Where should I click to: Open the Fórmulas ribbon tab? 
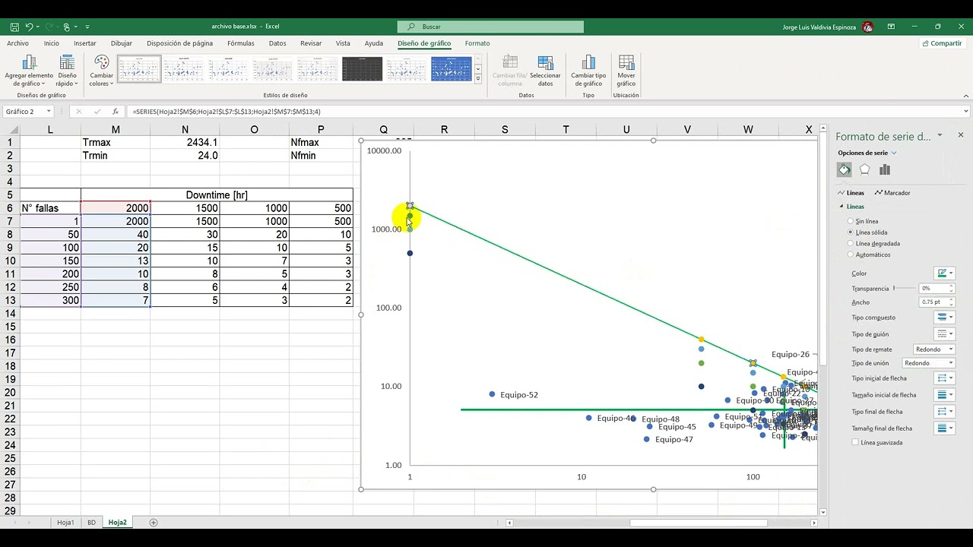coord(241,43)
